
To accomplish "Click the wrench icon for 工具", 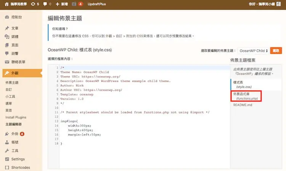I will point(7,150).
